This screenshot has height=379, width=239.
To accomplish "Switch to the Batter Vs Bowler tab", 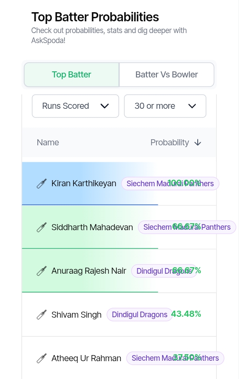I will pyautogui.click(x=166, y=75).
